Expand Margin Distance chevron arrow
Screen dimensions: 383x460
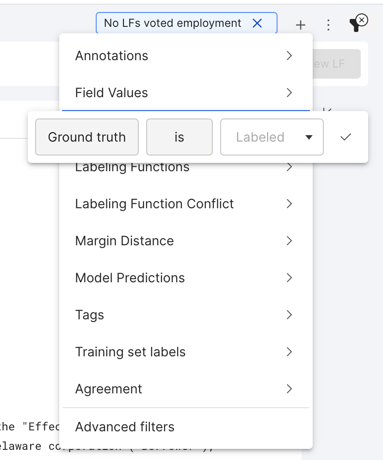(x=289, y=241)
